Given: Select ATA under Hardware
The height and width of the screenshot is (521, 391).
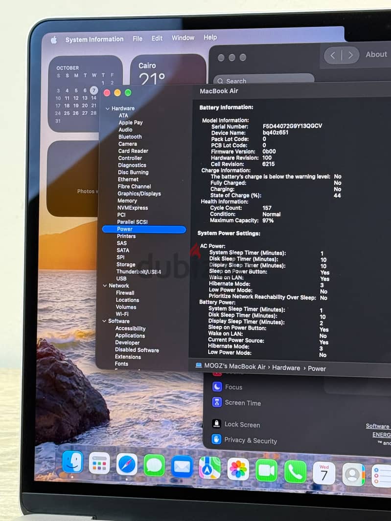Looking at the screenshot, I should [123, 116].
